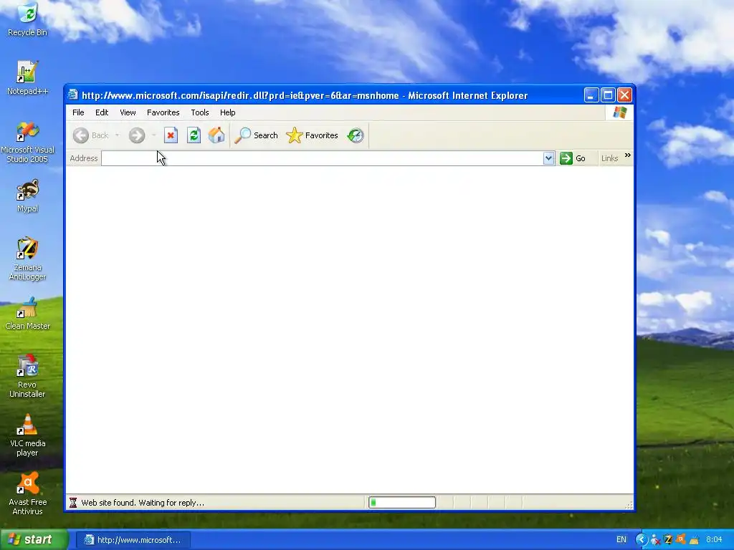Select the Avast Free Antivirus desktop icon

click(27, 493)
